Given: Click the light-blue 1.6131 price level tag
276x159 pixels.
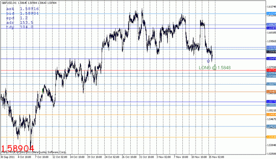Looking at the screenshot, I should point(271,14).
